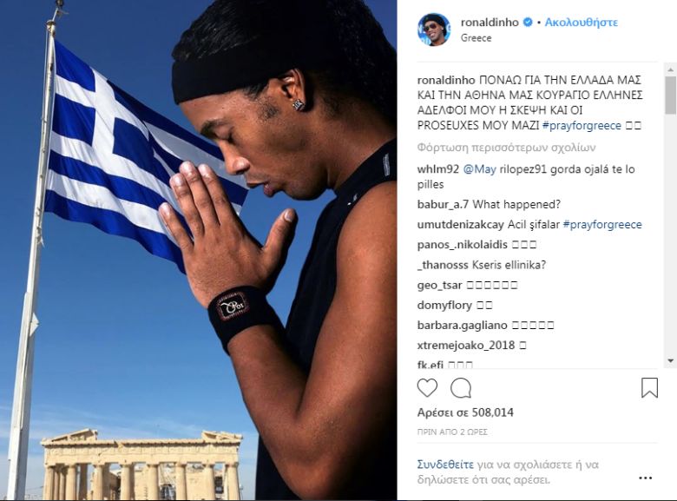Open the comment speech bubble icon
The width and height of the screenshot is (677, 501).
(x=461, y=387)
